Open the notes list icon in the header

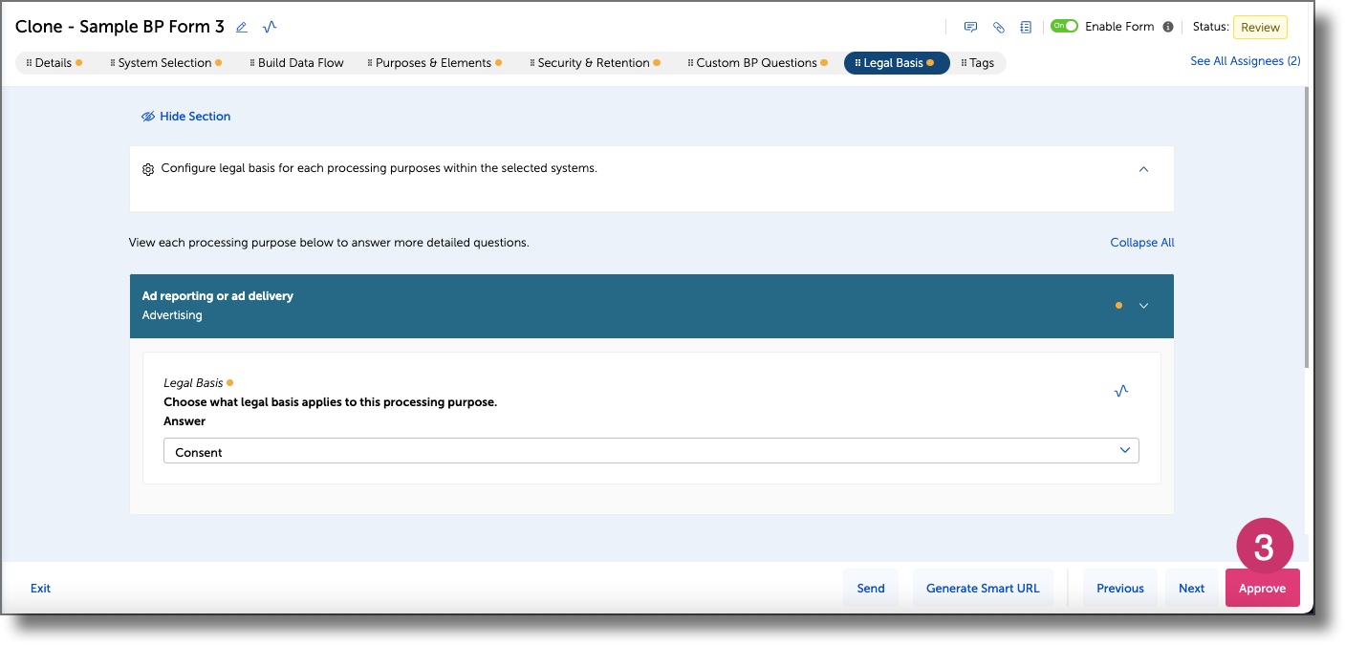pyautogui.click(x=1026, y=27)
